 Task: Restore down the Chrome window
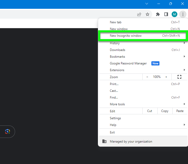pos(171,4)
